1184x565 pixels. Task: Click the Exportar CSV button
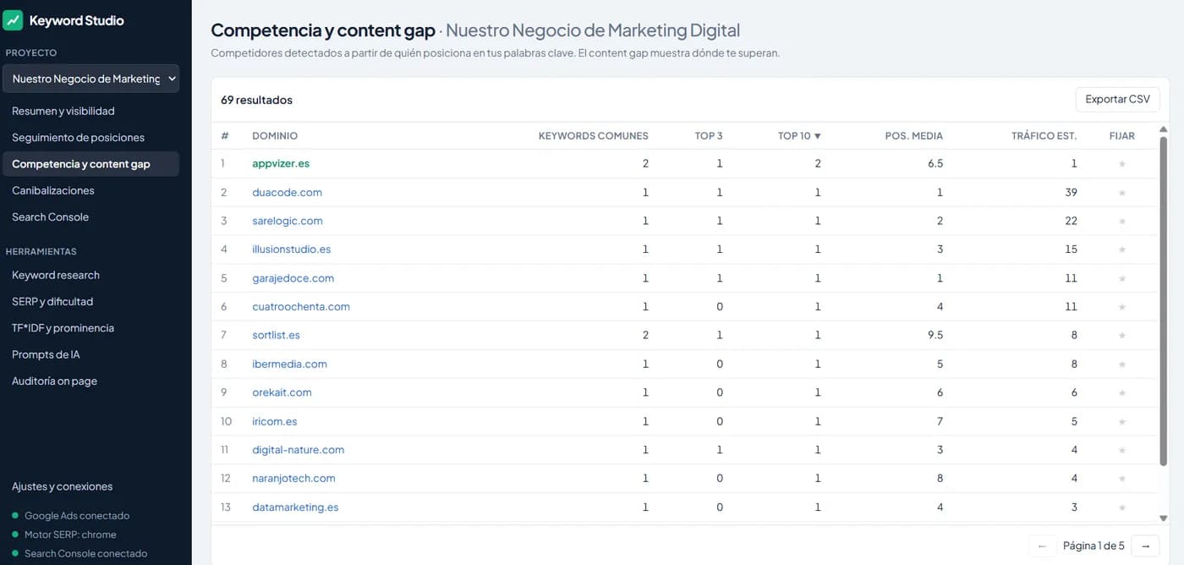[x=1117, y=99]
